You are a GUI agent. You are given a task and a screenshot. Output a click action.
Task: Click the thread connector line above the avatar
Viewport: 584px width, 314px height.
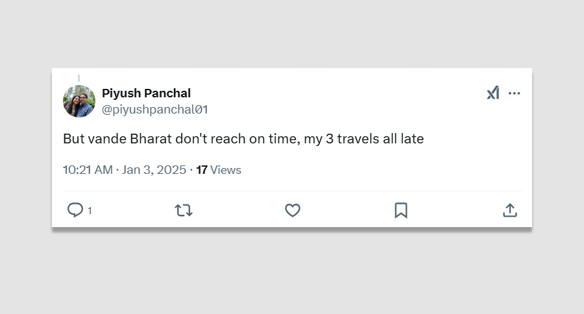tap(79, 77)
